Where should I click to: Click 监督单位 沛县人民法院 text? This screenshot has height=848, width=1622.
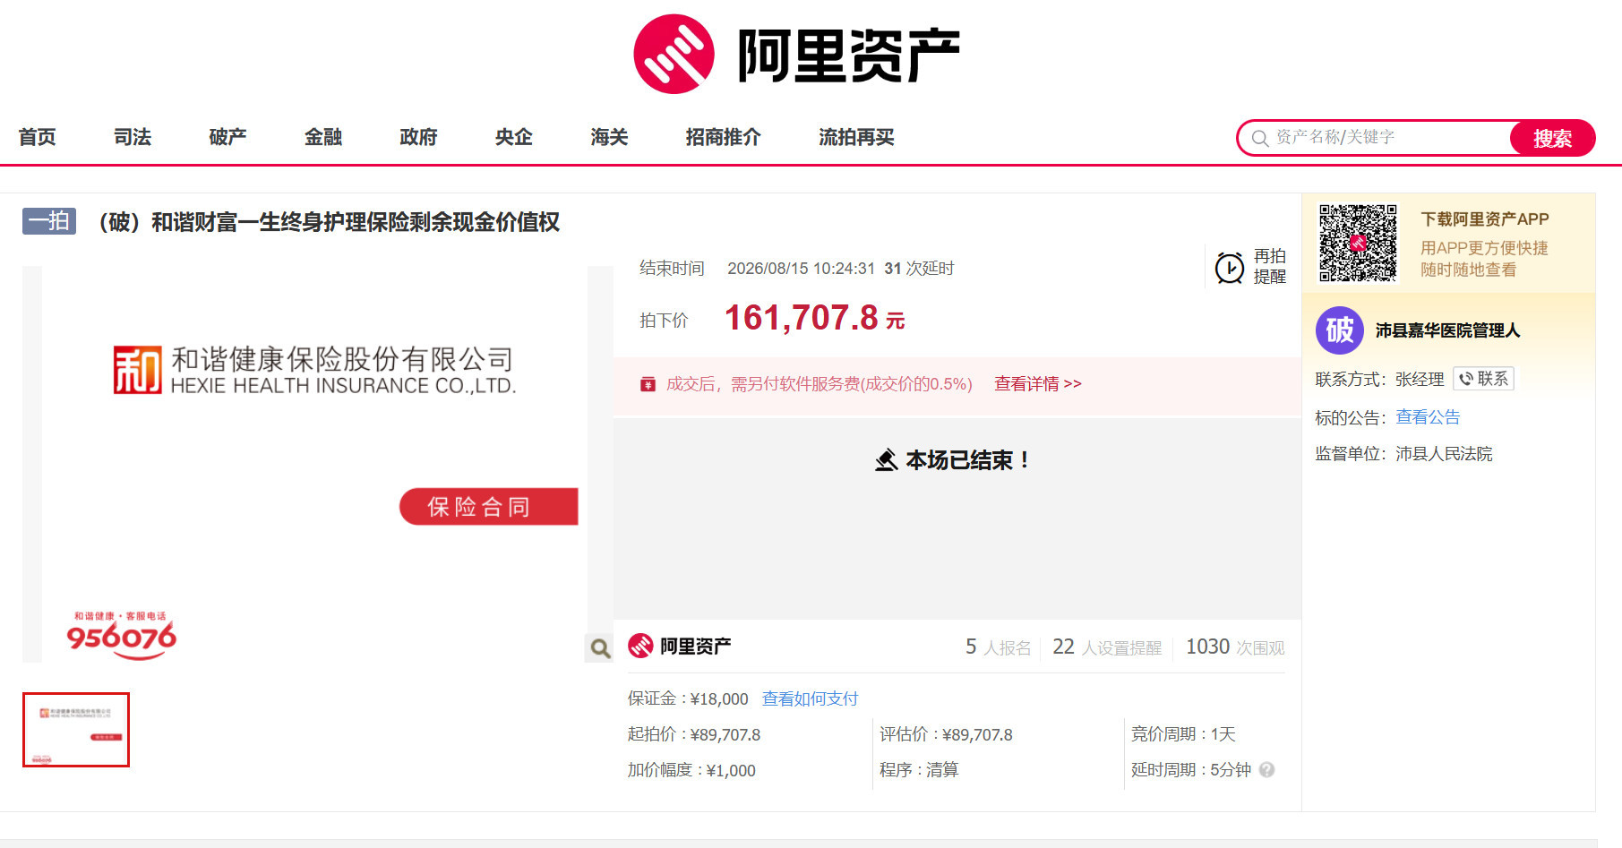[1403, 454]
